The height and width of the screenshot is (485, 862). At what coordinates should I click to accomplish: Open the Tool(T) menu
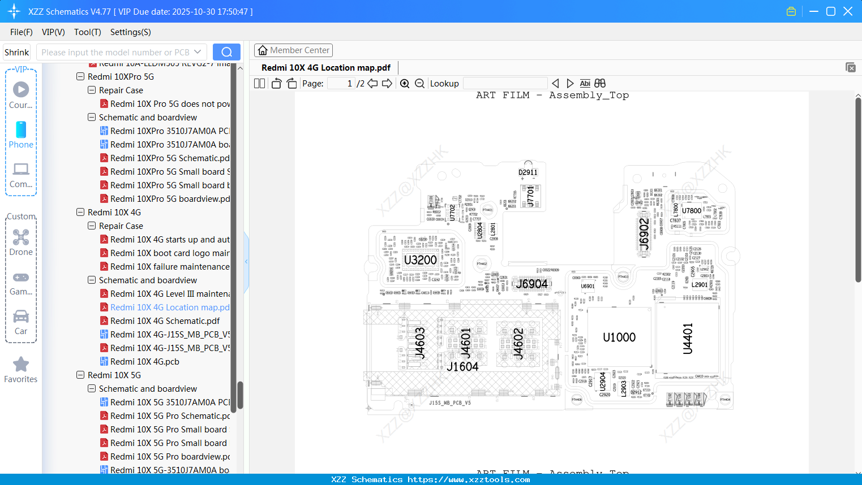87,32
